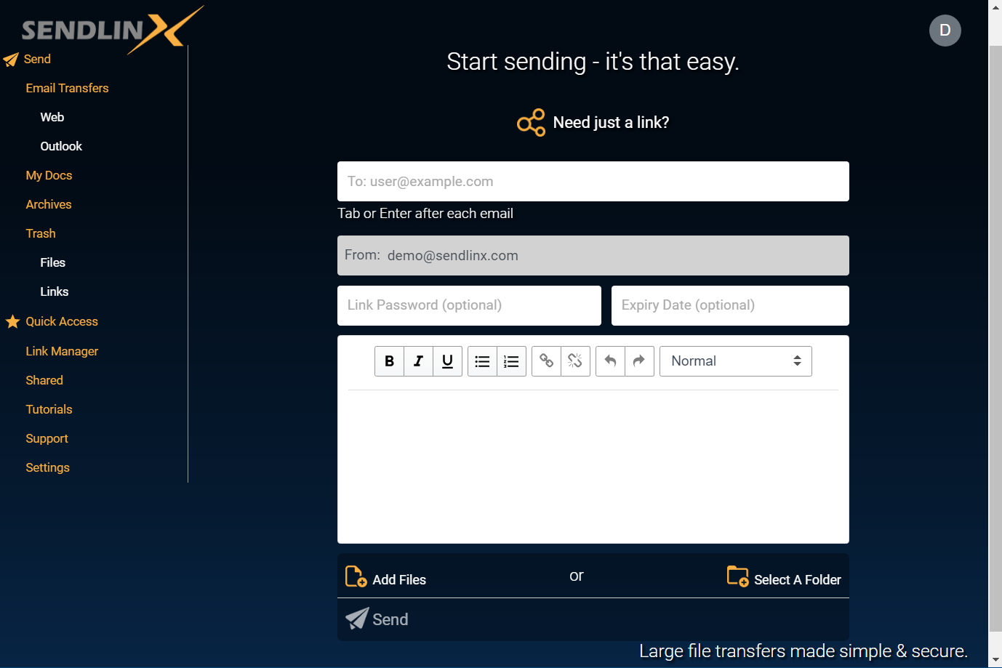Image resolution: width=1002 pixels, height=668 pixels.
Task: Click the From demo@sendlinx.com field
Action: click(x=593, y=256)
